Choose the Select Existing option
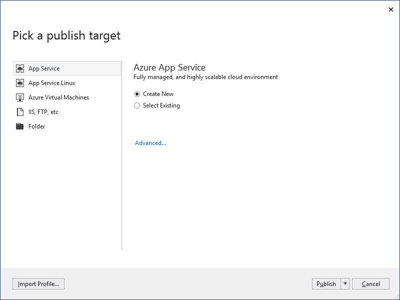The width and height of the screenshot is (400, 300). pos(137,105)
